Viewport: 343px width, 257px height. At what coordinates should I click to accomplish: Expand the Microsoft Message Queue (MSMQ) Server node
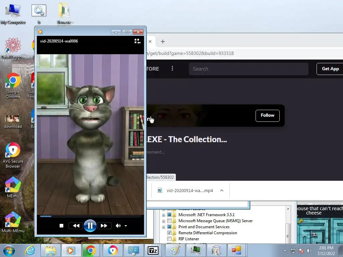(x=163, y=221)
